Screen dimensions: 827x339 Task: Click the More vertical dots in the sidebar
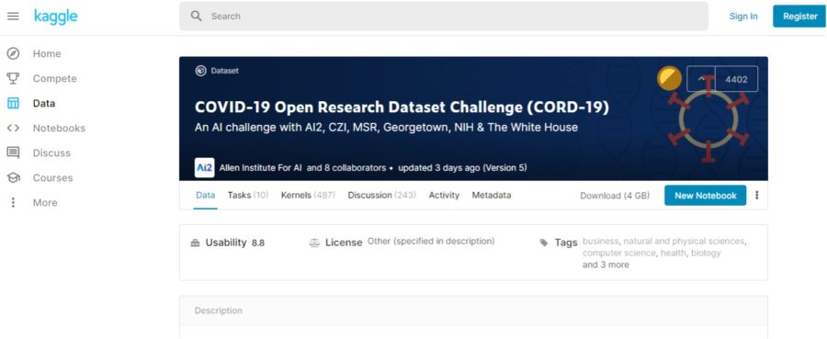click(x=13, y=202)
